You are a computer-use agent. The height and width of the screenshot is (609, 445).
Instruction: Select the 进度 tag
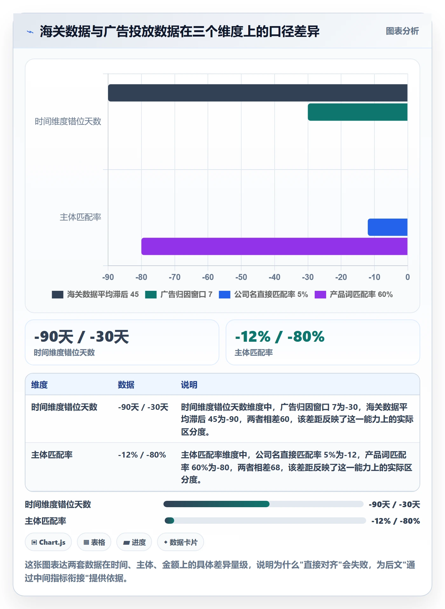coord(134,542)
